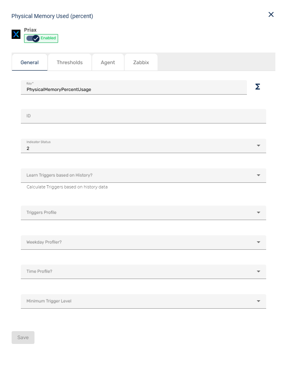The image size is (287, 368).
Task: Select the General tab
Action: [x=30, y=63]
